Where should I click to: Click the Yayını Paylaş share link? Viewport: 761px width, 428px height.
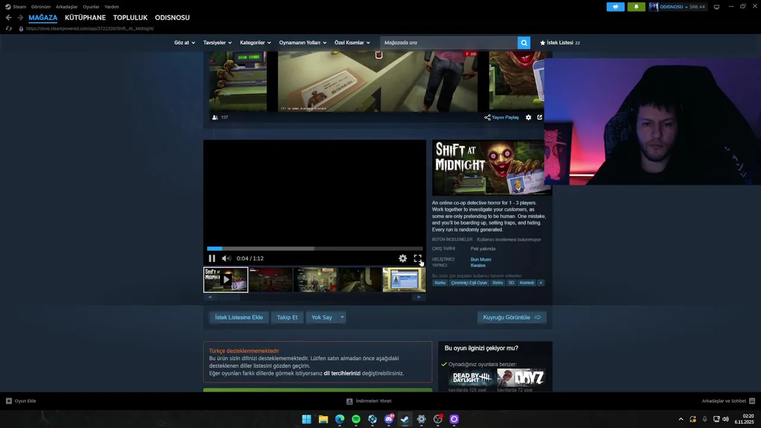(502, 118)
